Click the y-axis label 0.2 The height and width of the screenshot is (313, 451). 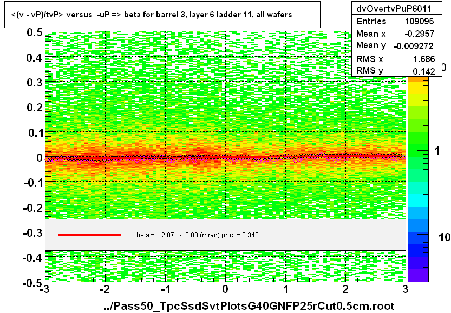tap(35, 108)
